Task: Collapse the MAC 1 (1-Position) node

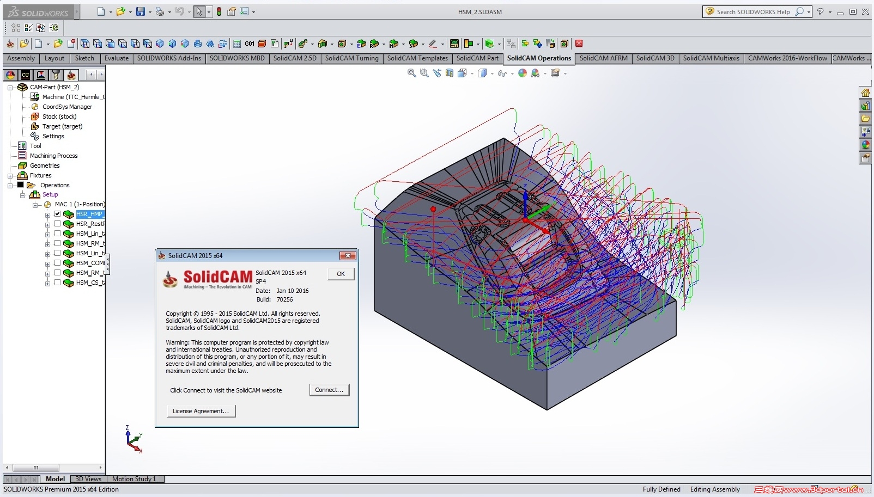Action: (35, 205)
